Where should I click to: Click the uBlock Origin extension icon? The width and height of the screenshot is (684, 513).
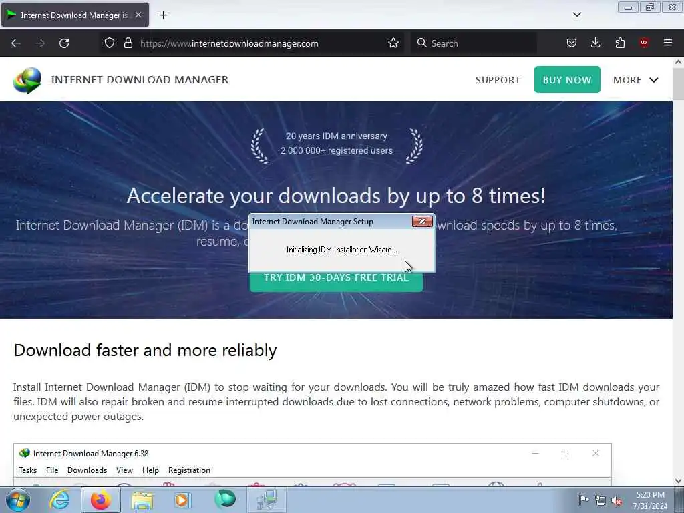click(644, 43)
